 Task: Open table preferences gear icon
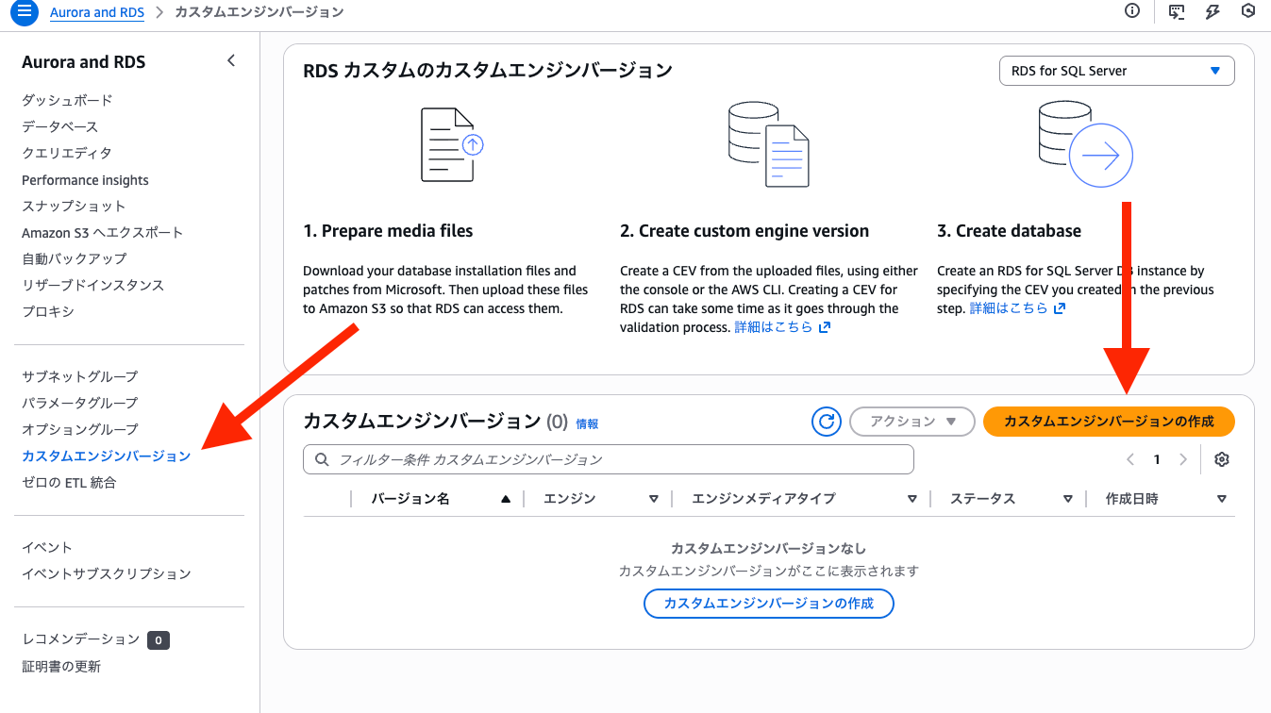1222,459
